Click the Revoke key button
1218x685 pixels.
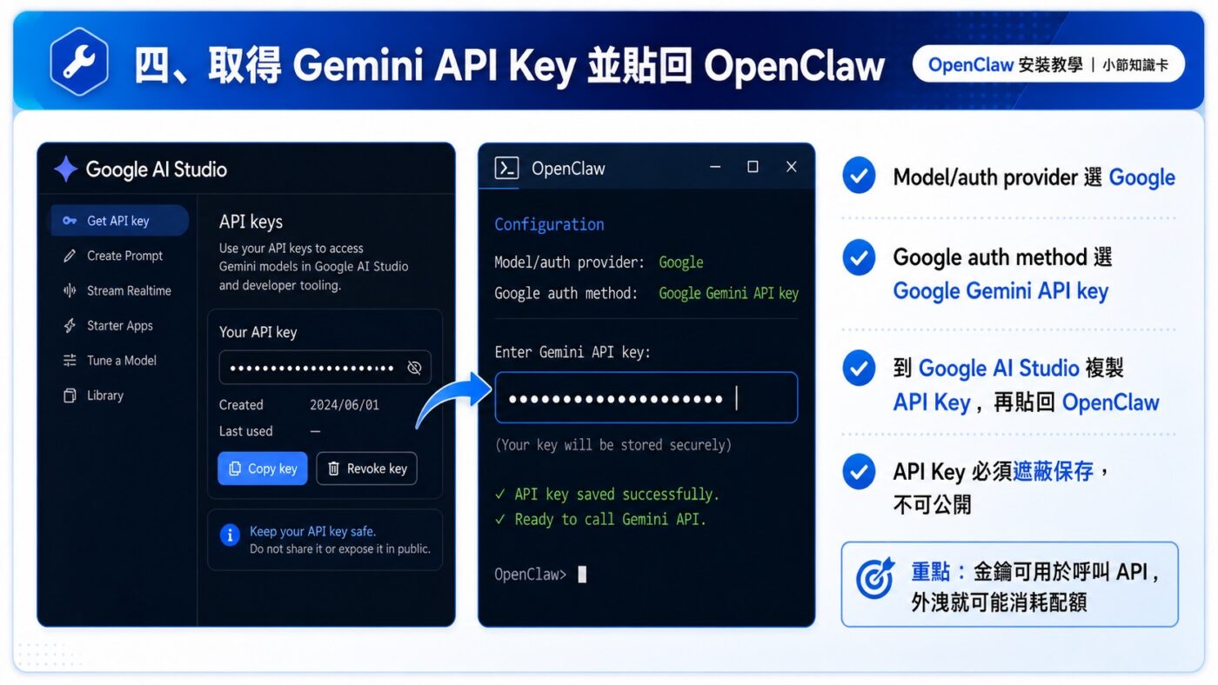366,469
